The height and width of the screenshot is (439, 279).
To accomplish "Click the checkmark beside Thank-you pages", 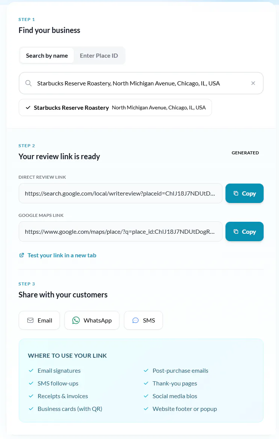I will pyautogui.click(x=146, y=383).
